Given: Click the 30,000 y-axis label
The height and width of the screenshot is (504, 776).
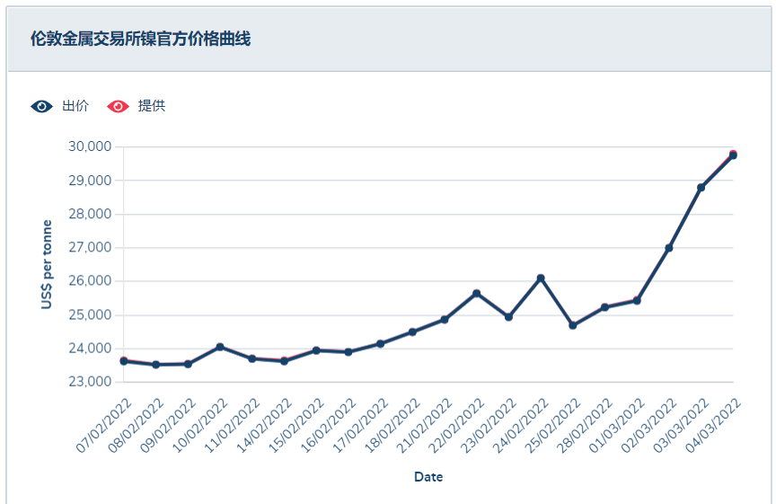Looking at the screenshot, I should coord(89,146).
